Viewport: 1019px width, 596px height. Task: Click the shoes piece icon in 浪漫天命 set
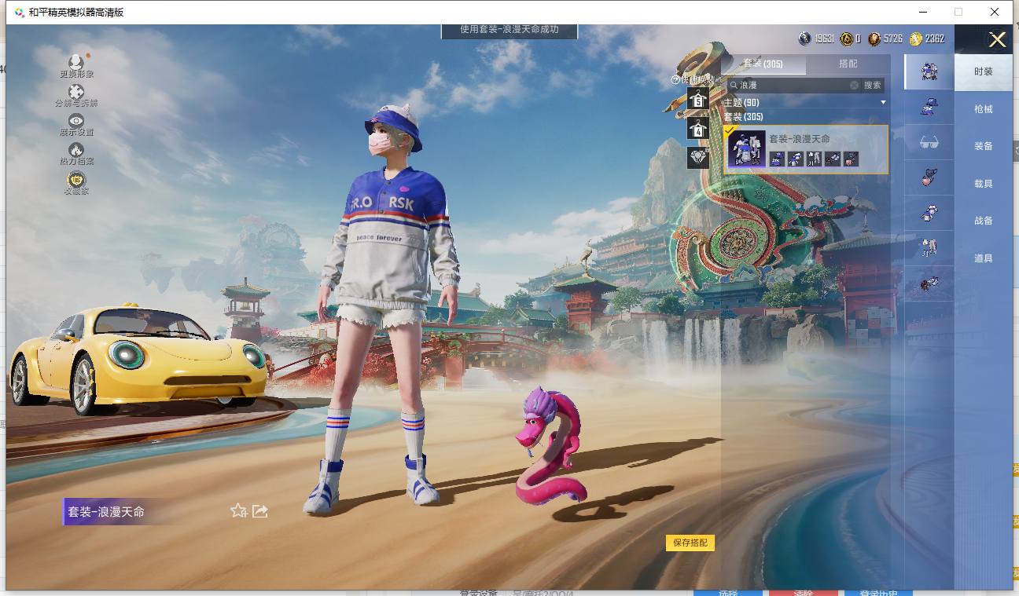coord(833,159)
